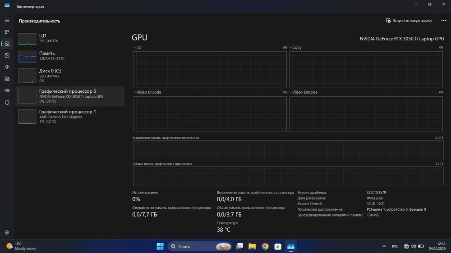Open the Startup apps page icon

point(7,67)
